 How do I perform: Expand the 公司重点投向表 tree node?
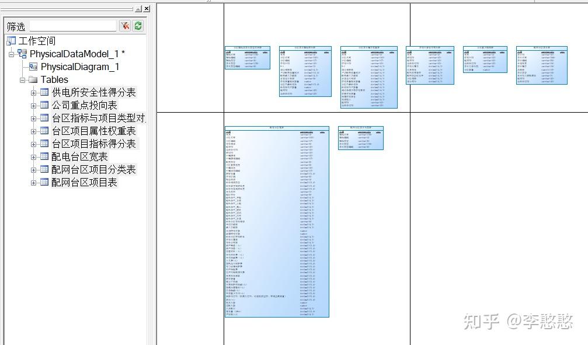(x=34, y=104)
